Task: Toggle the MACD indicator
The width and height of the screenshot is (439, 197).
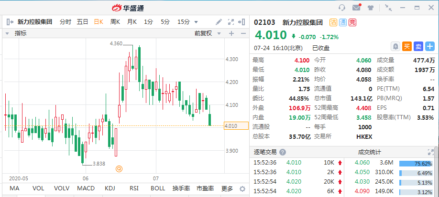Action: point(86,188)
